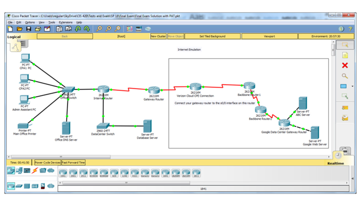The height and width of the screenshot is (203, 362).
Task: Pick the 2811 router from the device list
Action: [196, 173]
